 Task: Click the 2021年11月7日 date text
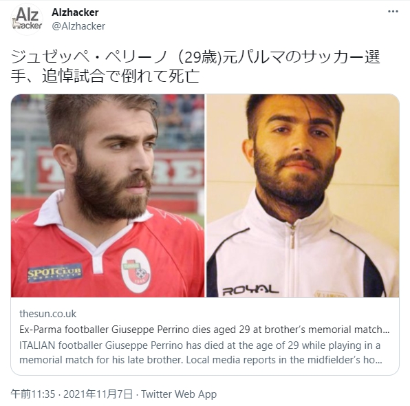(98, 394)
